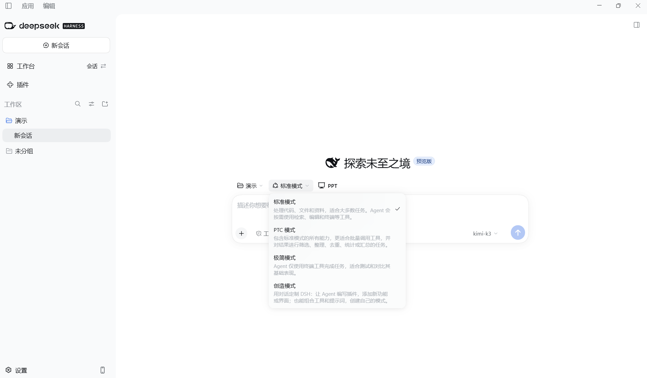Screen dimensions: 647x378
Task: Click the deepseek HARNESS logo
Action: tap(44, 26)
